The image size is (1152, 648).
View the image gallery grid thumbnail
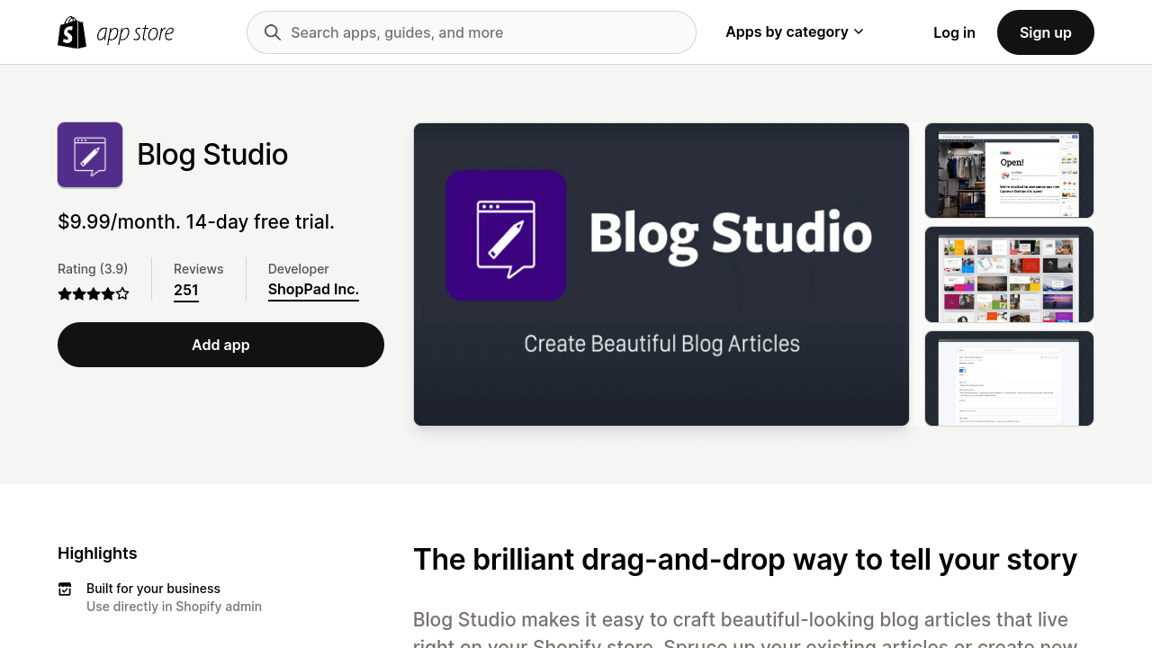pos(1009,274)
